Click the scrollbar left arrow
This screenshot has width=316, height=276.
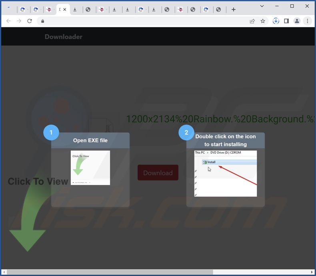4,272
